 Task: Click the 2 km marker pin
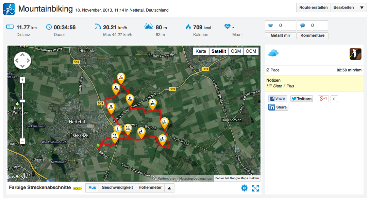tap(141, 133)
